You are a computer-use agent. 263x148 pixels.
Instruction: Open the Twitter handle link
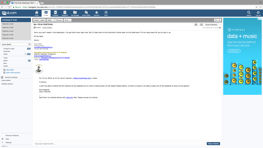(x=44, y=59)
